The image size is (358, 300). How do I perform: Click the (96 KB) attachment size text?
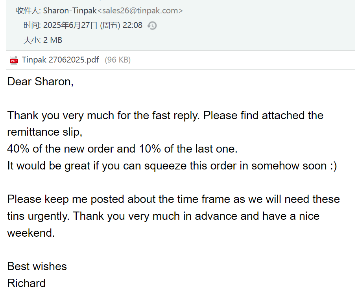118,60
